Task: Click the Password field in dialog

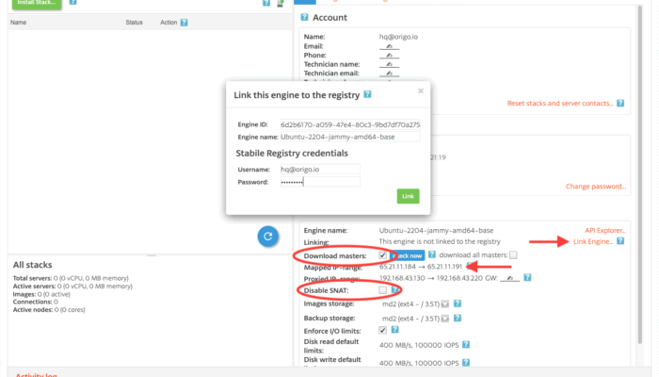Action: pyautogui.click(x=320, y=181)
